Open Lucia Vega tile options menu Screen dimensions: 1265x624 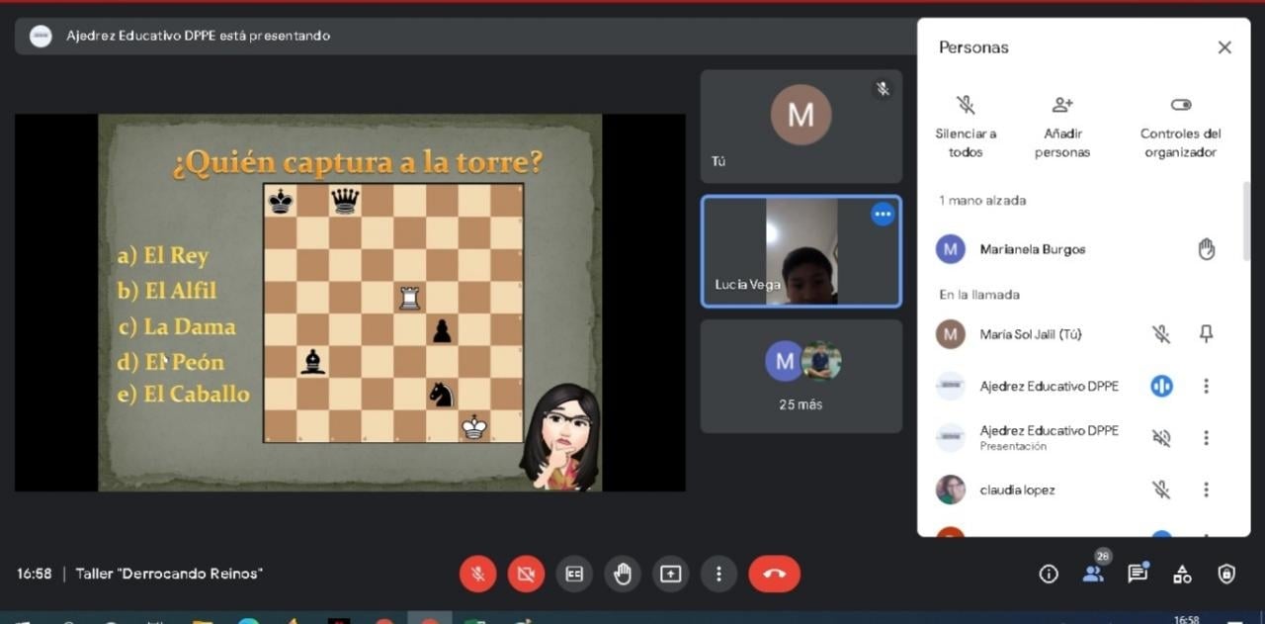[883, 215]
